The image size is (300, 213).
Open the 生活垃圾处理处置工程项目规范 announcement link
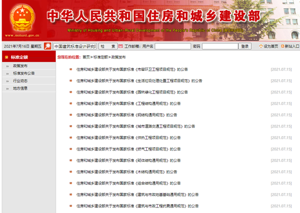(139, 81)
